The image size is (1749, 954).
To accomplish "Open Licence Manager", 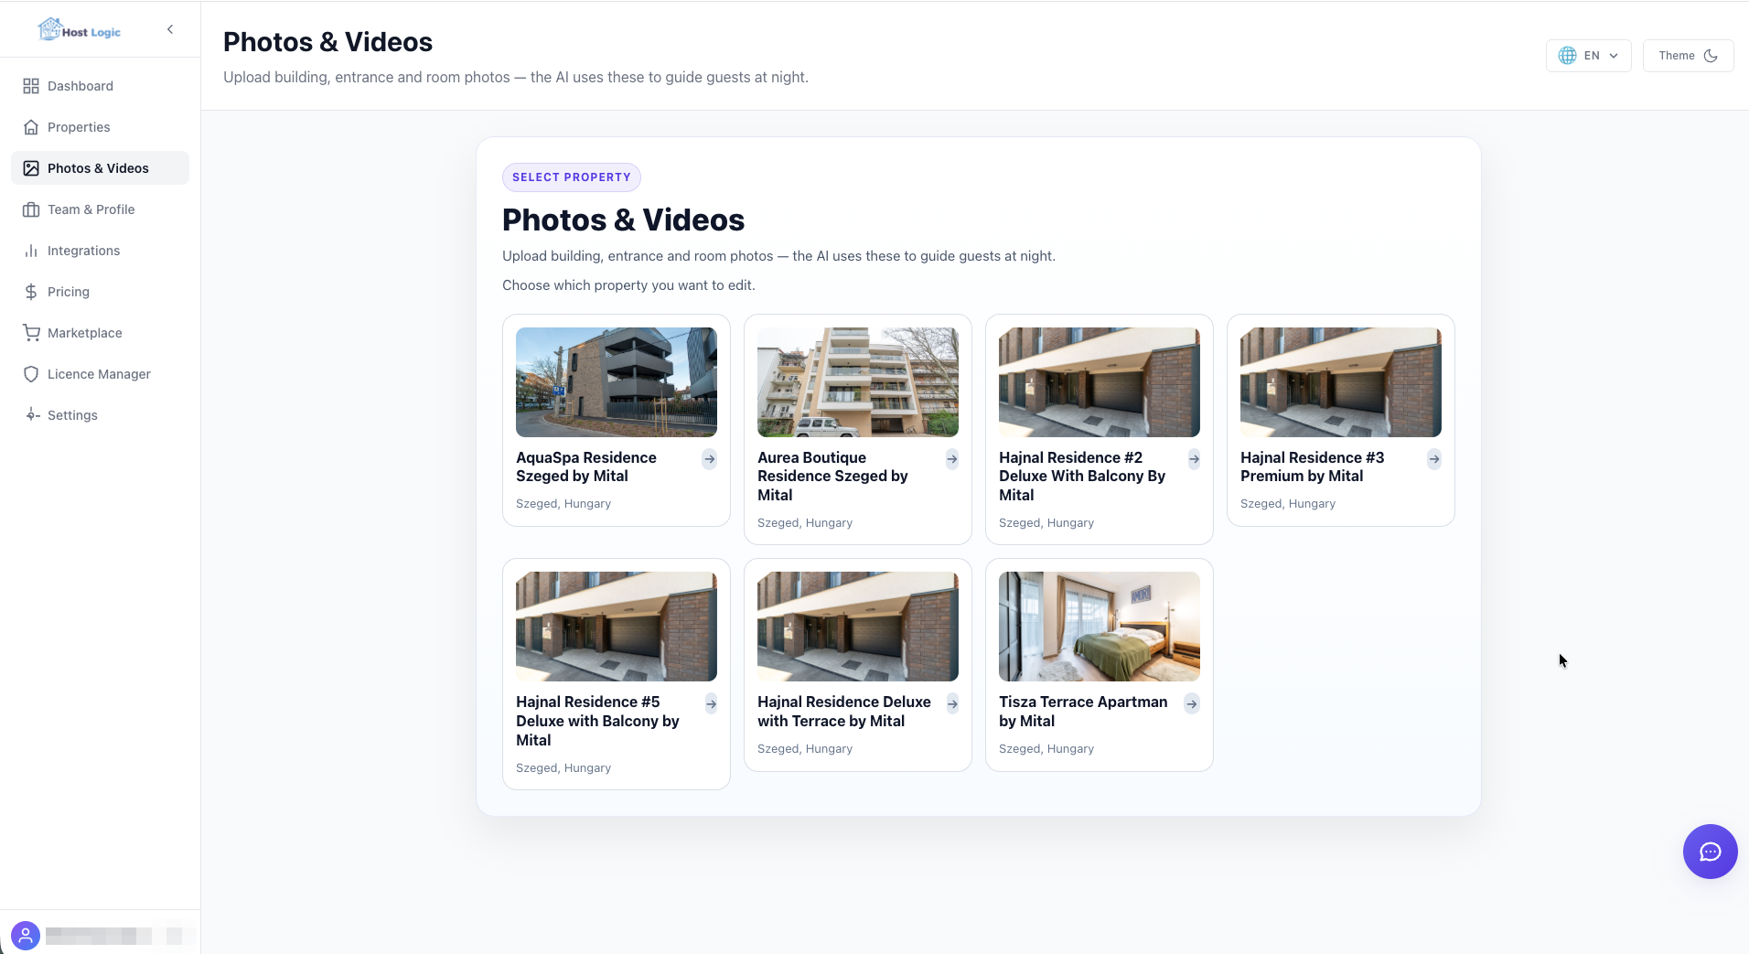I will tap(100, 374).
